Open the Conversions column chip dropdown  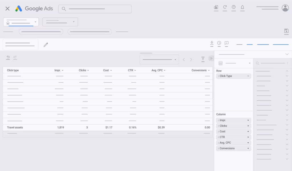coord(248,148)
